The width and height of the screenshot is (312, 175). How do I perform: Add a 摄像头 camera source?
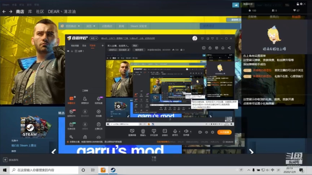[143, 133]
